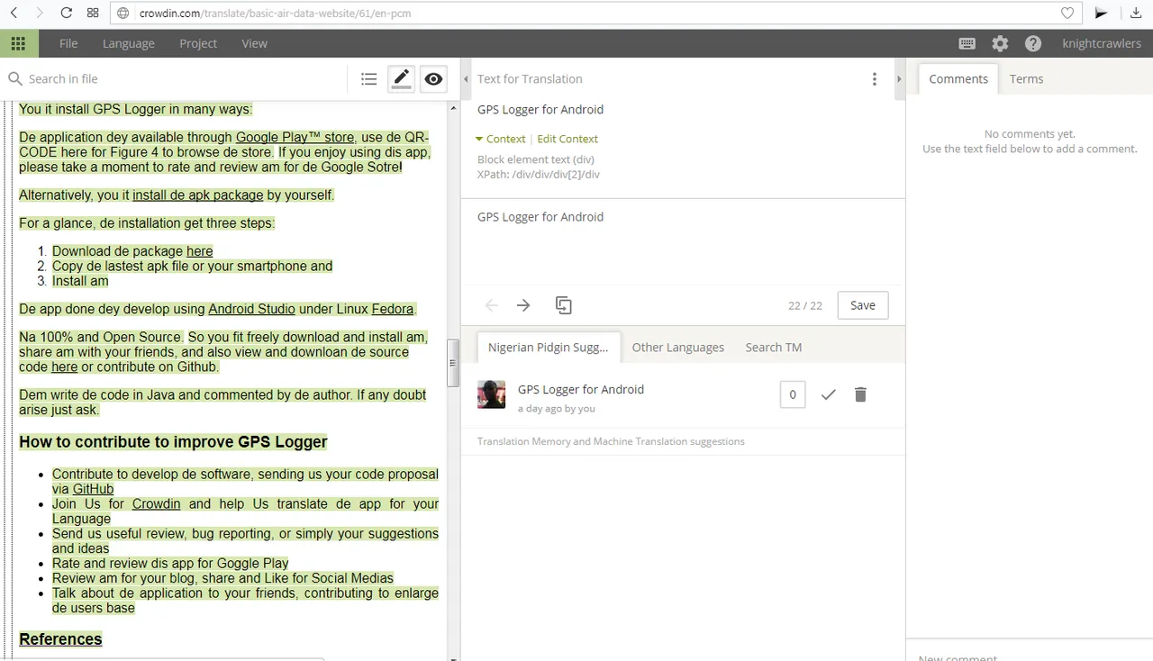
Task: Select 'Copy de lastest apk file' step
Action: click(192, 266)
